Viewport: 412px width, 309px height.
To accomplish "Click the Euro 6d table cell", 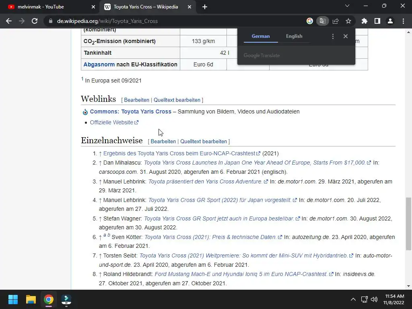I will click(x=203, y=64).
